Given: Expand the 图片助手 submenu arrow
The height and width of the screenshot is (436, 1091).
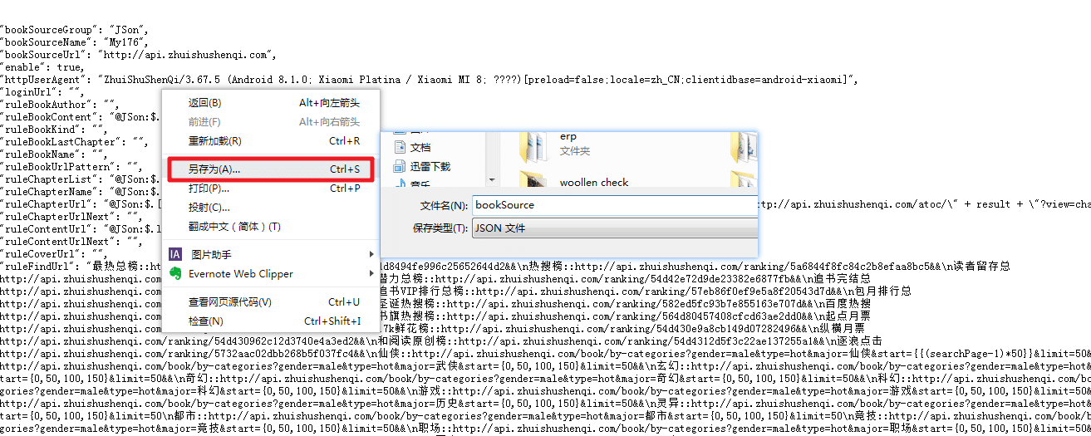Looking at the screenshot, I should [371, 254].
